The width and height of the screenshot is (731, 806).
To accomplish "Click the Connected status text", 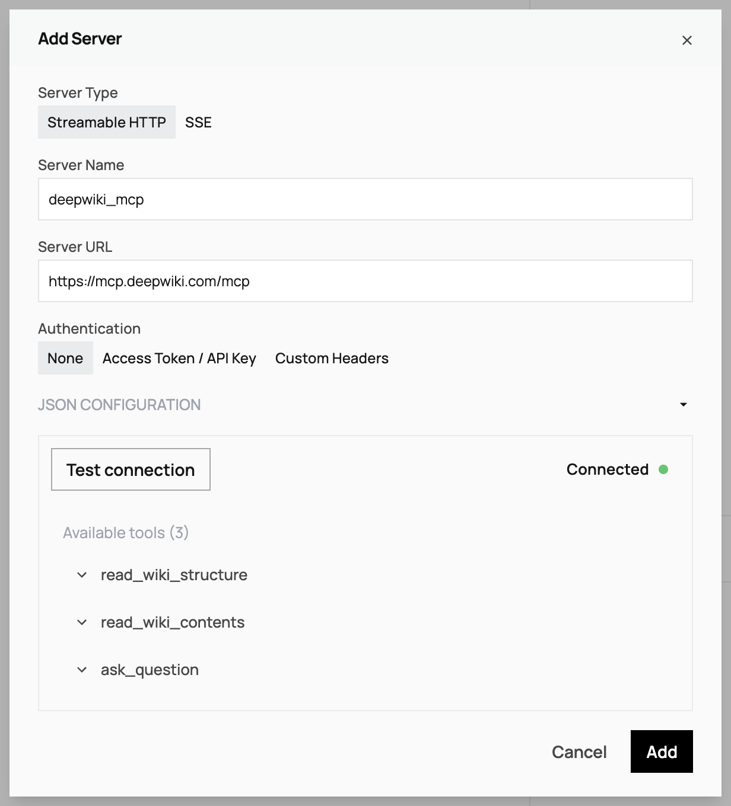I will 607,469.
